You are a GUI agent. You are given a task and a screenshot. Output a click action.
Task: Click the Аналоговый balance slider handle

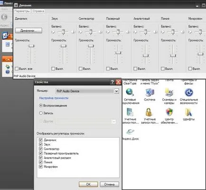[x=145, y=32]
